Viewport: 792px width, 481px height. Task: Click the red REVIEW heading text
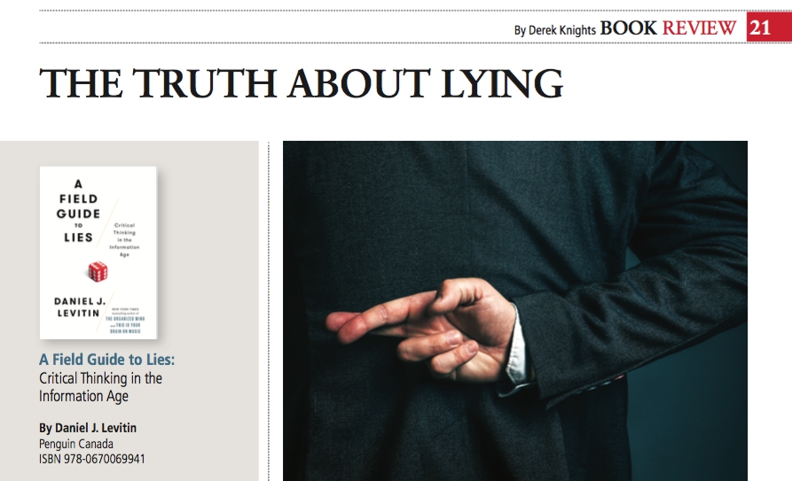pyautogui.click(x=699, y=28)
